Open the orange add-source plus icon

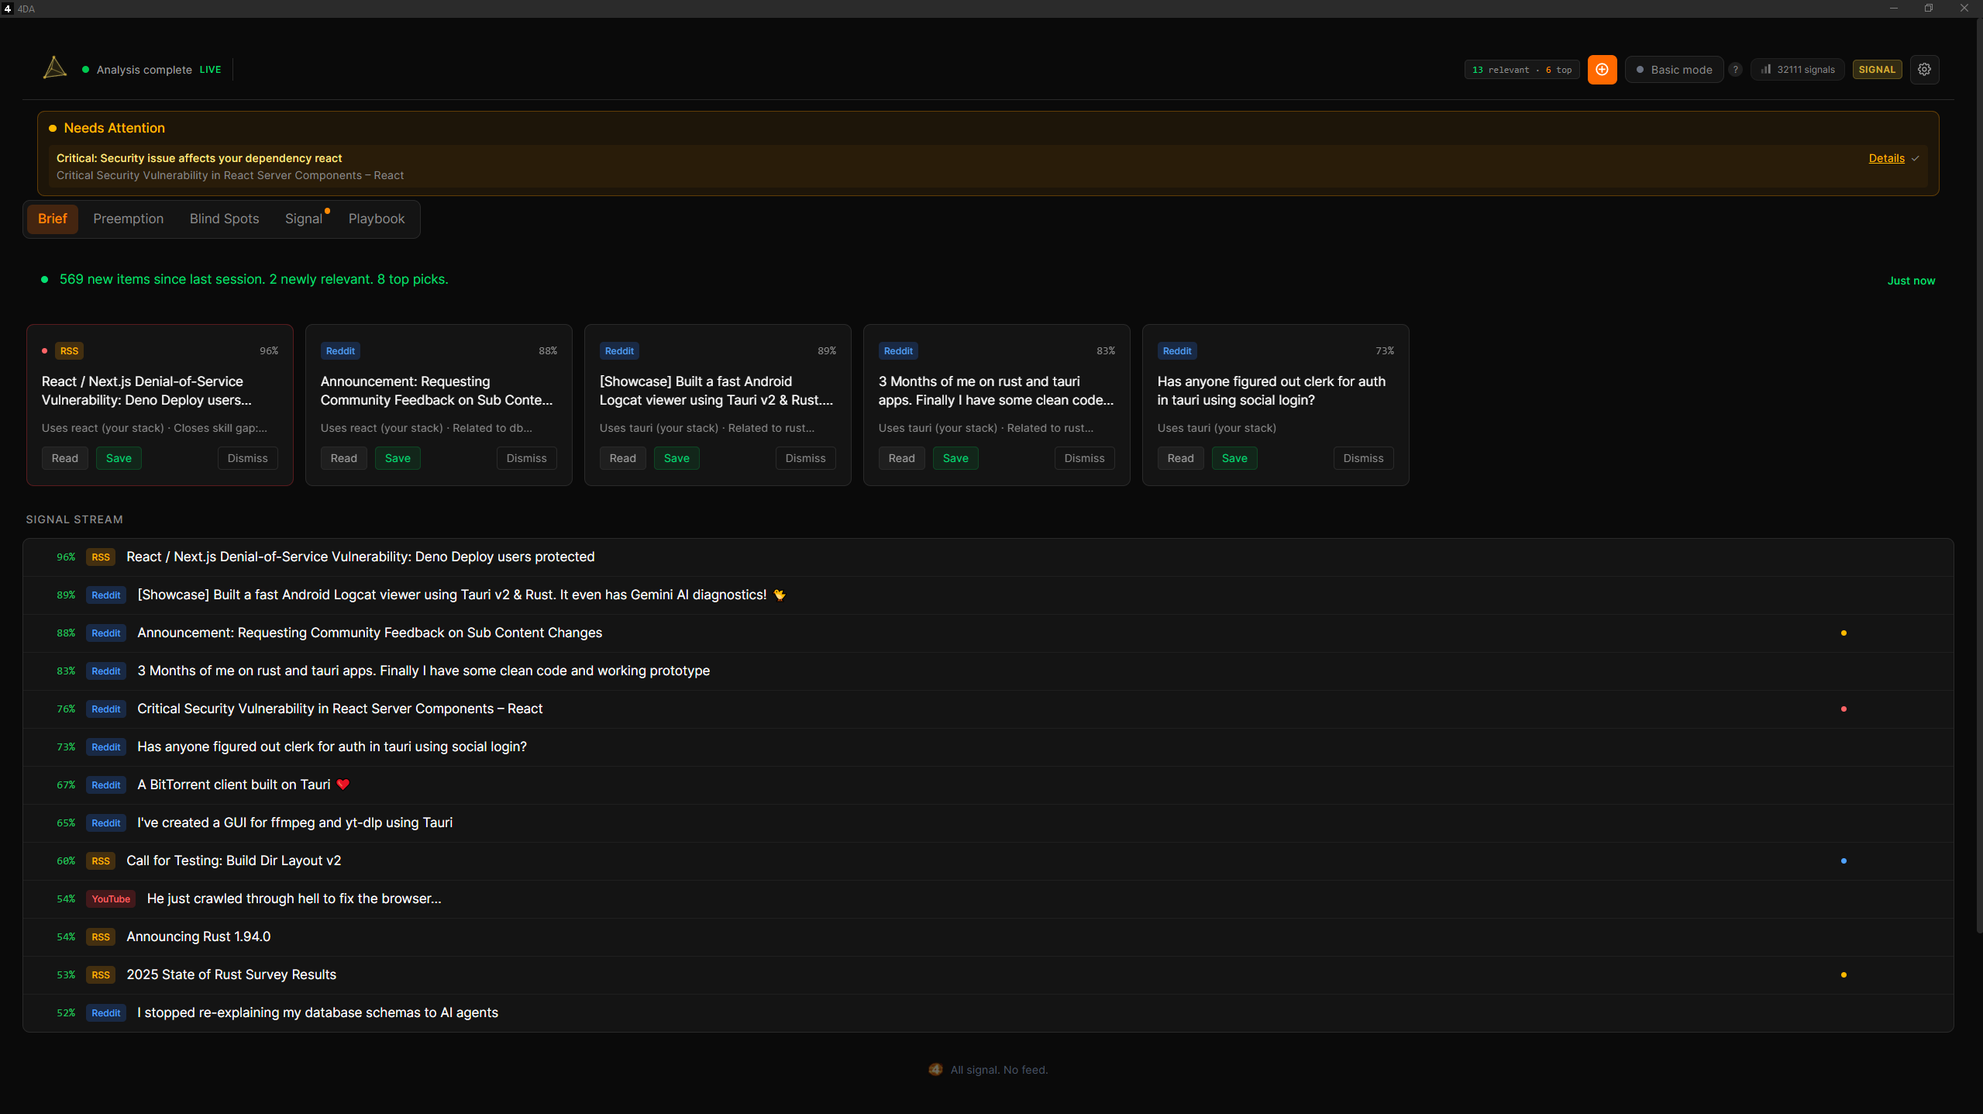point(1601,69)
